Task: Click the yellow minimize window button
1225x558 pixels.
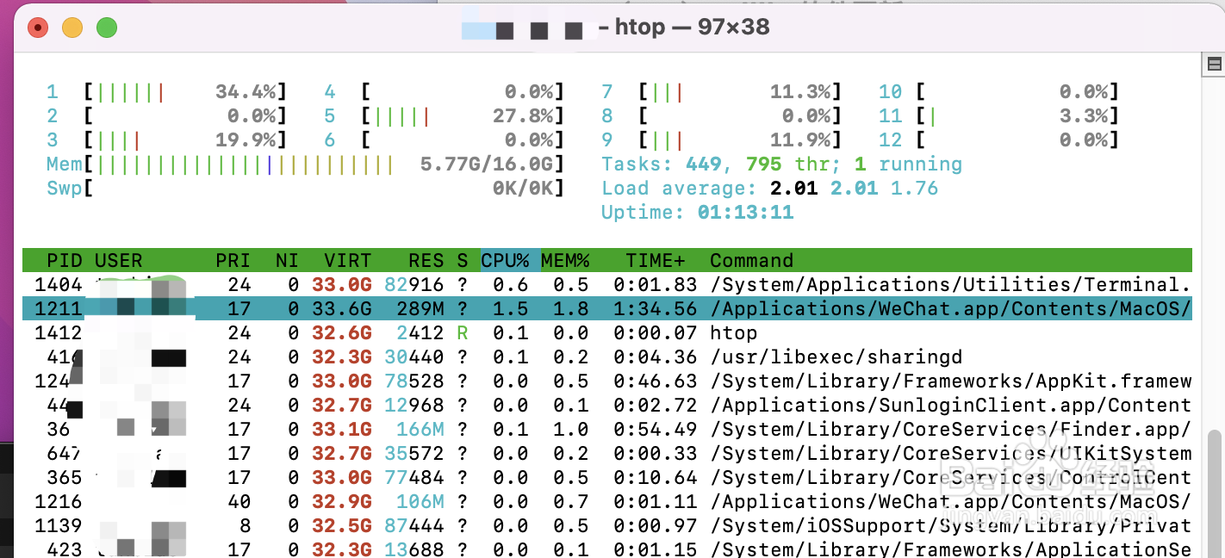Action: (x=72, y=28)
